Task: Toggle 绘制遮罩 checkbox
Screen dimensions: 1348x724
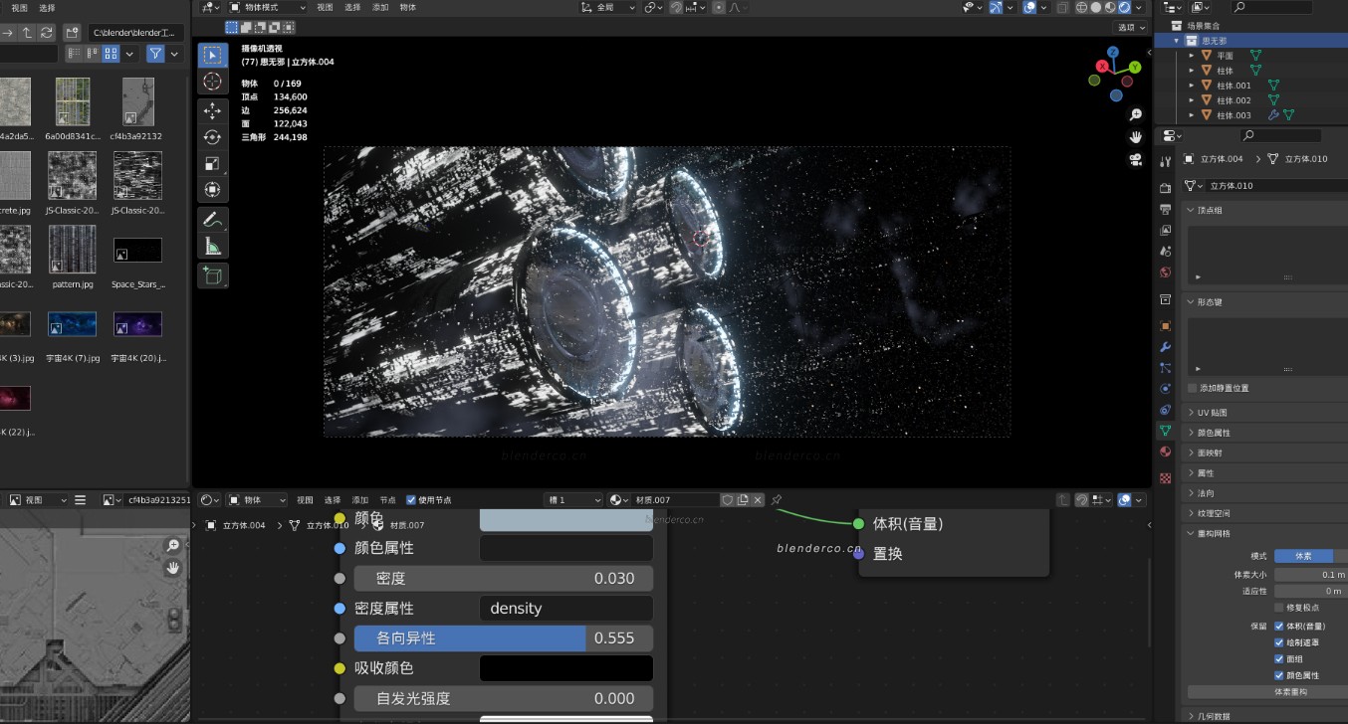Action: (1279, 642)
